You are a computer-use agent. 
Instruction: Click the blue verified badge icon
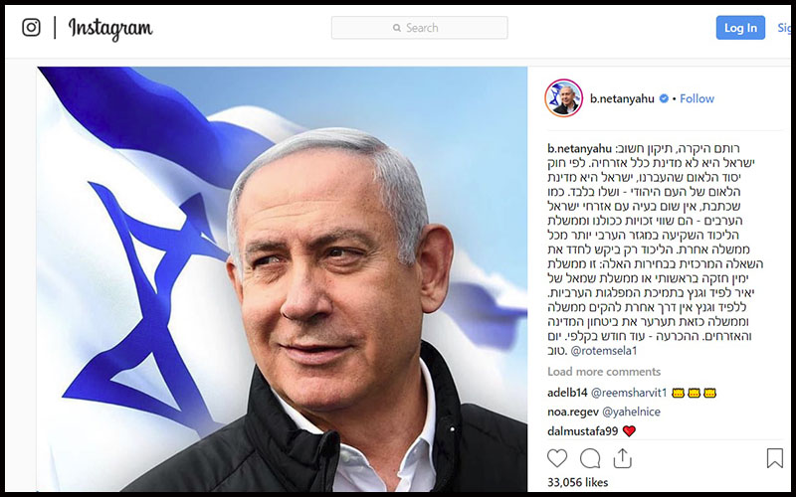[x=664, y=98]
